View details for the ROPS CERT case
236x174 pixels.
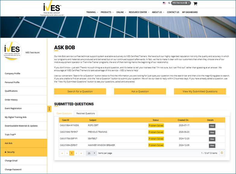(212, 126)
